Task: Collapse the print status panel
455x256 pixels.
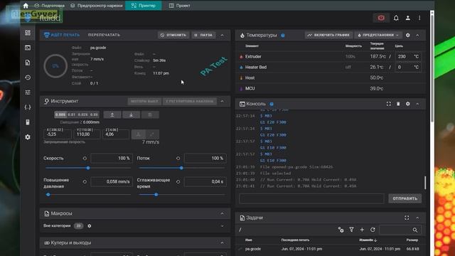Action: pos(223,35)
